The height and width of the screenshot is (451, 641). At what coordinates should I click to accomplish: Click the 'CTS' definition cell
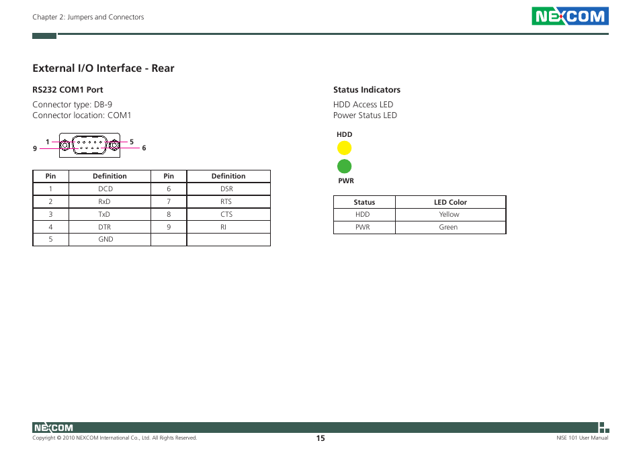pyautogui.click(x=228, y=214)
